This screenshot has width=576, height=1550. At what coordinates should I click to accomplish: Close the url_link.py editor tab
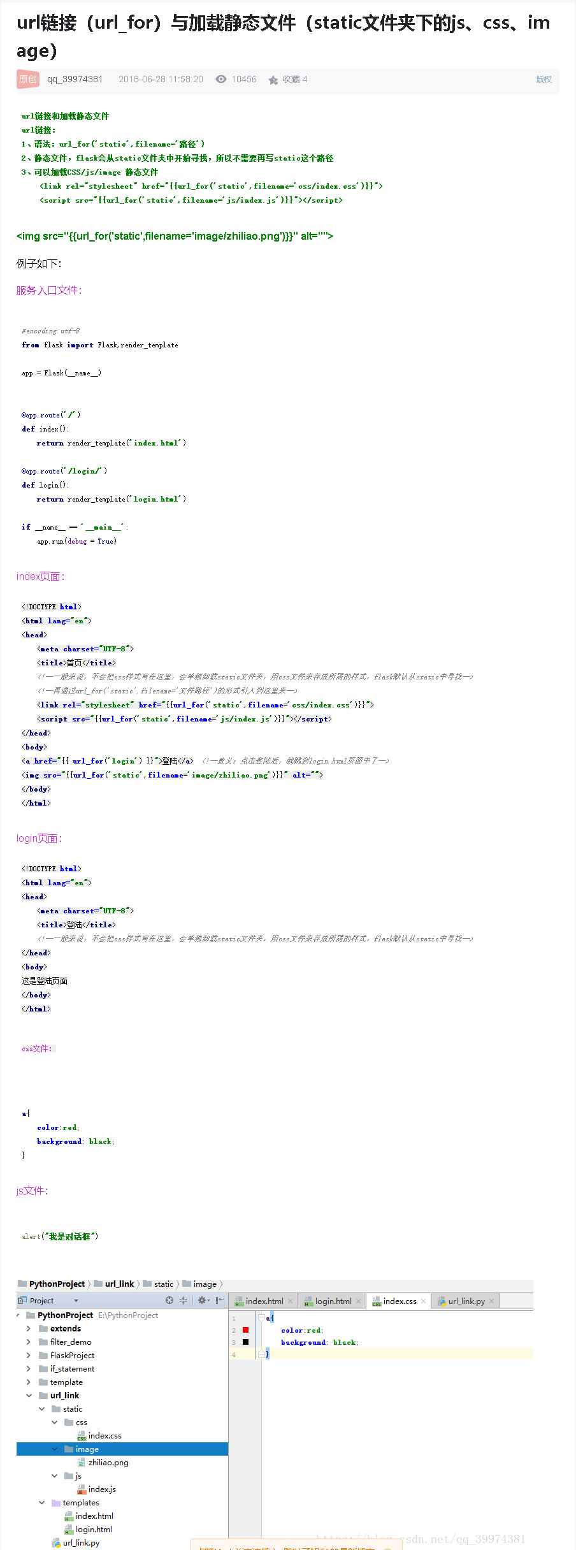[491, 1301]
